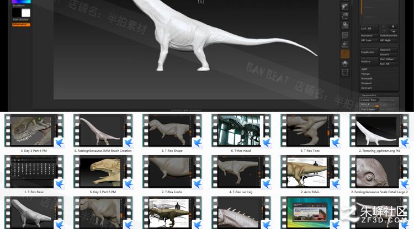This screenshot has width=414, height=229.
Task: Click the Insert button
Action: (389, 54)
